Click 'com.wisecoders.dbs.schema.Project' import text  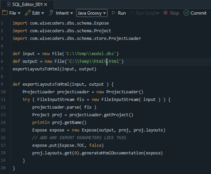pos(70,31)
